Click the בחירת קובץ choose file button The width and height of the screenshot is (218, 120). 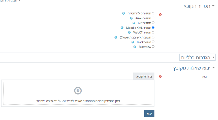[144, 76]
